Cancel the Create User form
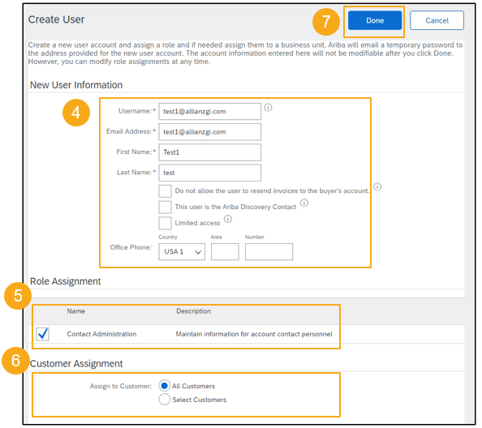The image size is (482, 428). pyautogui.click(x=437, y=20)
